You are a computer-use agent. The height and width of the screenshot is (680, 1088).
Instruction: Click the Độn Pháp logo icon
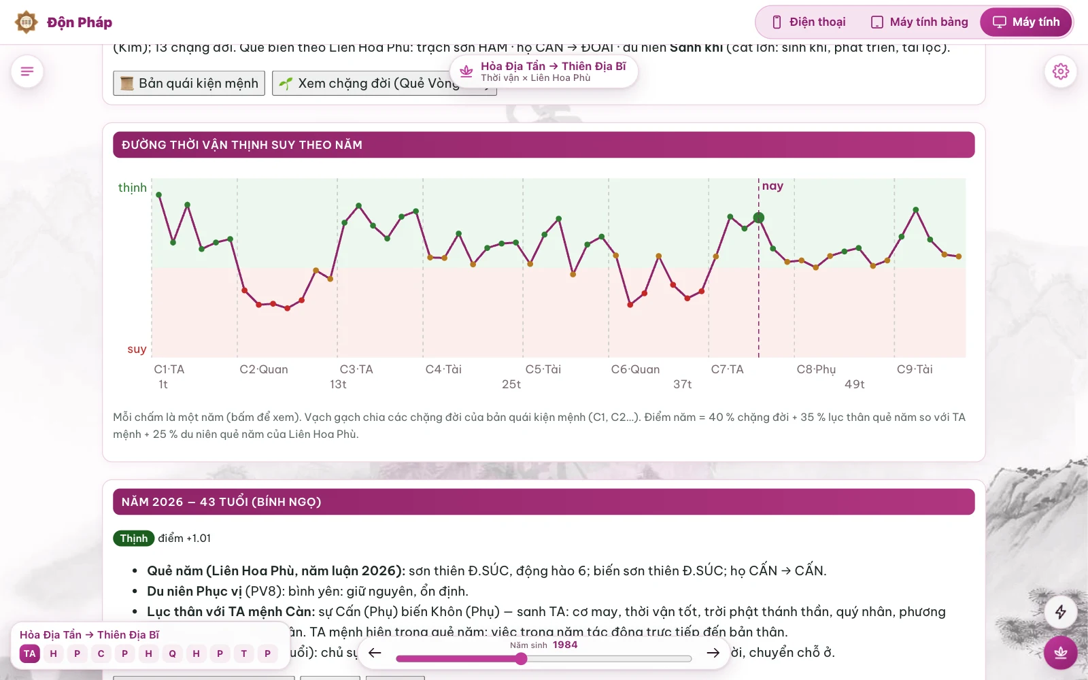[27, 22]
